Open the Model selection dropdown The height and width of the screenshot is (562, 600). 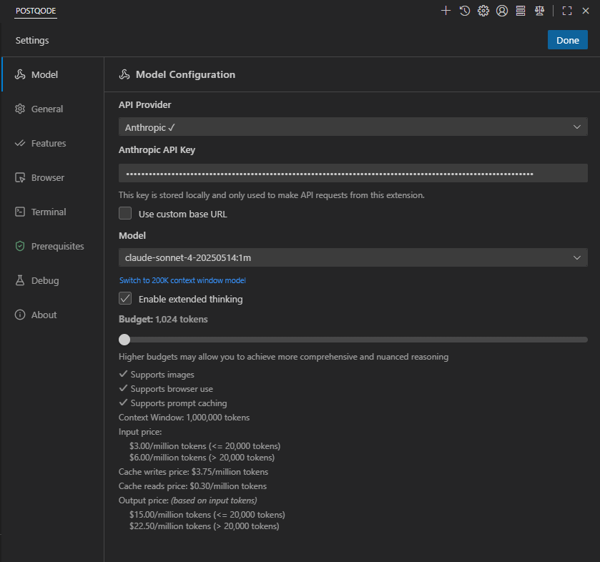(x=353, y=257)
